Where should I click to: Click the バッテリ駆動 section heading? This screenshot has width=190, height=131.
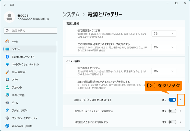point(73,61)
